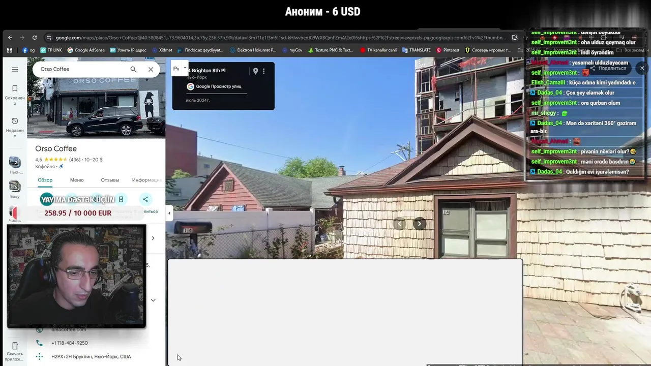Screen dimensions: 651x366
Task: Go back in the browser
Action: [10, 38]
